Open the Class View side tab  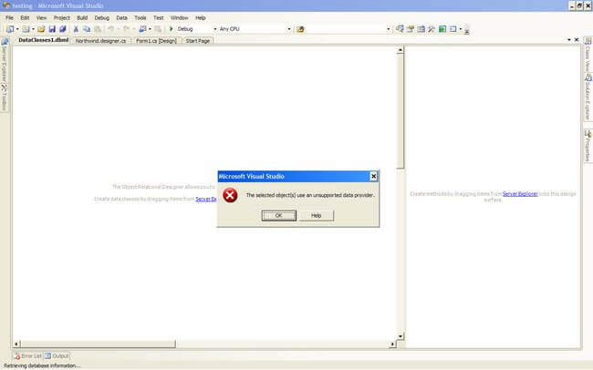pos(588,56)
